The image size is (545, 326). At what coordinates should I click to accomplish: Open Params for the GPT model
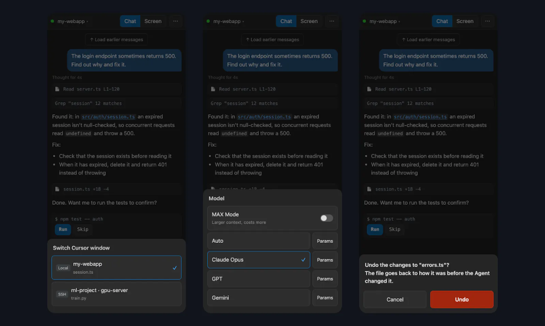tap(325, 279)
